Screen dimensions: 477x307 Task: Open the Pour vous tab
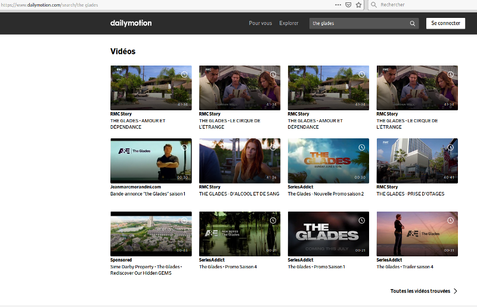[x=260, y=23]
